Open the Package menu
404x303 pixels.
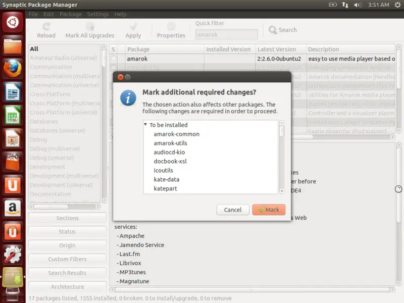(71, 14)
